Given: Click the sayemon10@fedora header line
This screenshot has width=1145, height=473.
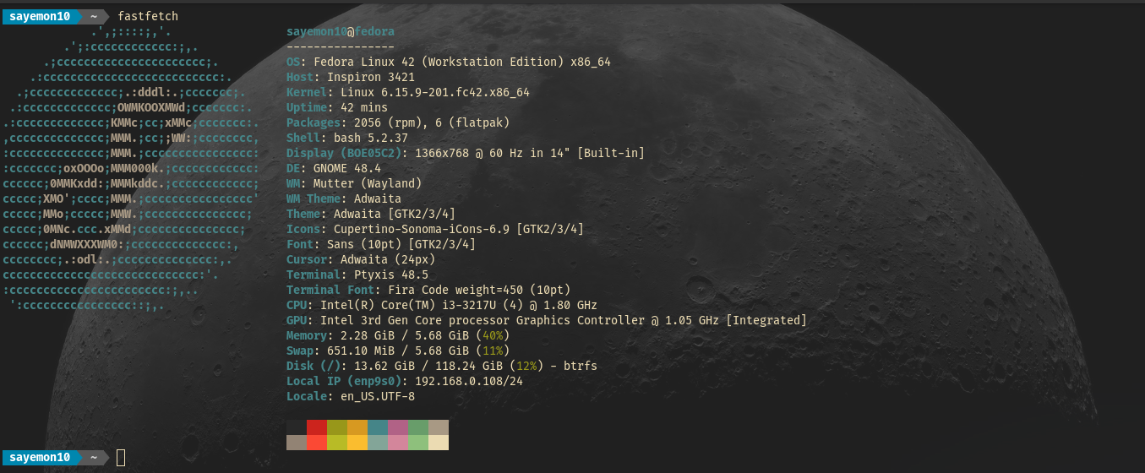Looking at the screenshot, I should (341, 31).
